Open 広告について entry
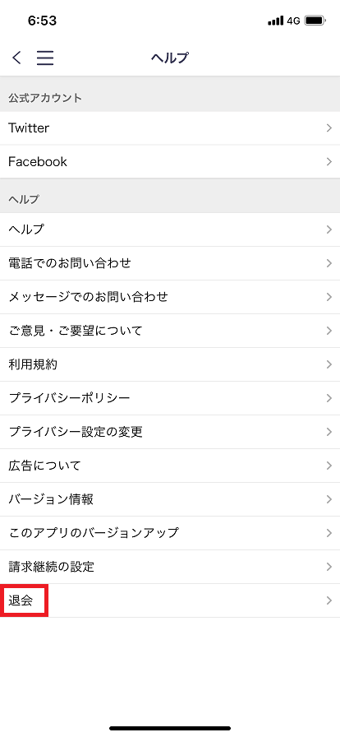 click(170, 466)
